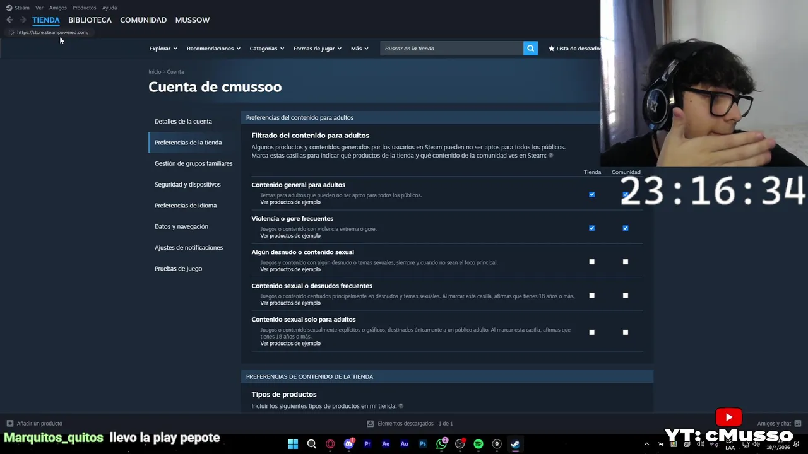Click the star icon beside Lista de deseados
This screenshot has height=454, width=808.
click(x=552, y=49)
